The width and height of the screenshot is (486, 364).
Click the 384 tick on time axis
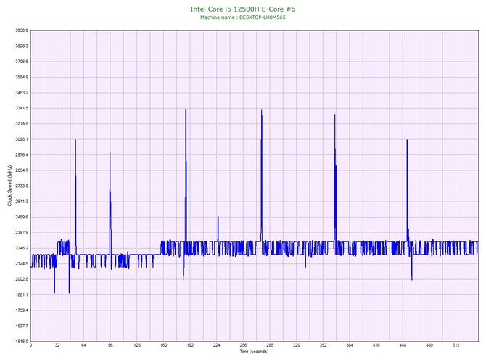[x=350, y=346]
